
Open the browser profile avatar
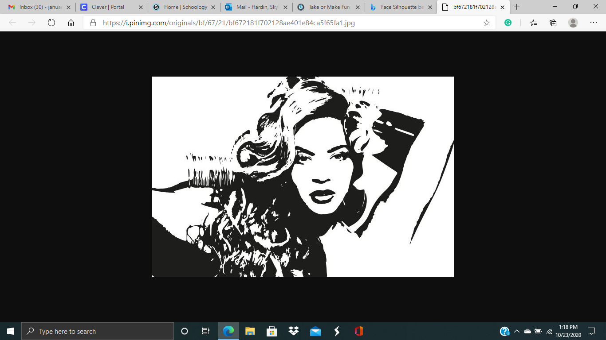[x=573, y=23]
